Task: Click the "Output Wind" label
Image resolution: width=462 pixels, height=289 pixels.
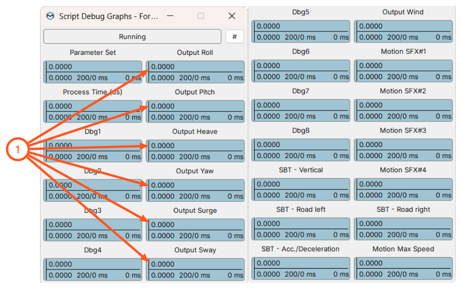Action: [x=403, y=12]
